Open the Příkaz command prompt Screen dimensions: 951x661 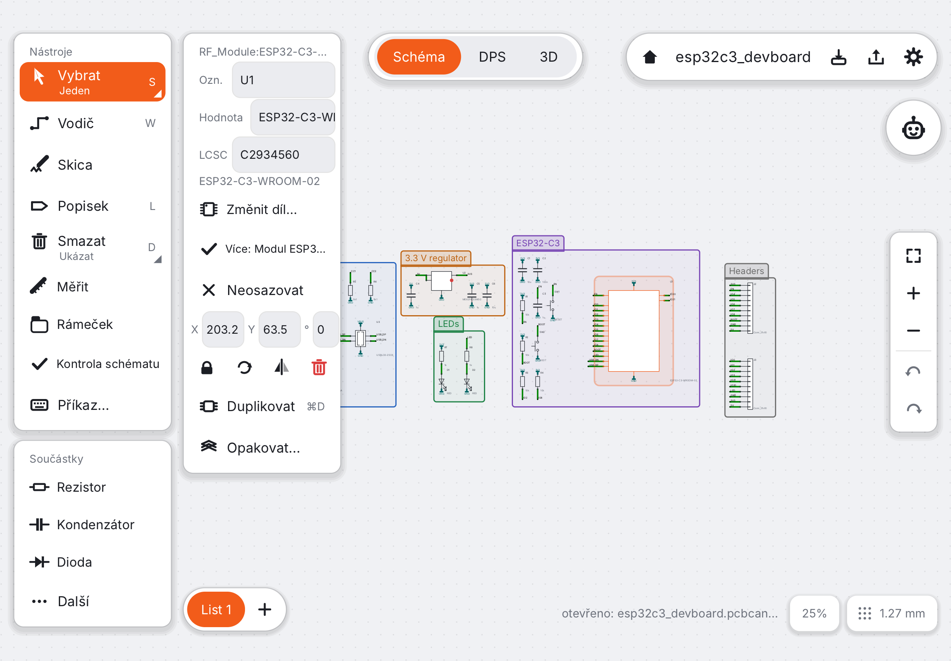pos(92,405)
